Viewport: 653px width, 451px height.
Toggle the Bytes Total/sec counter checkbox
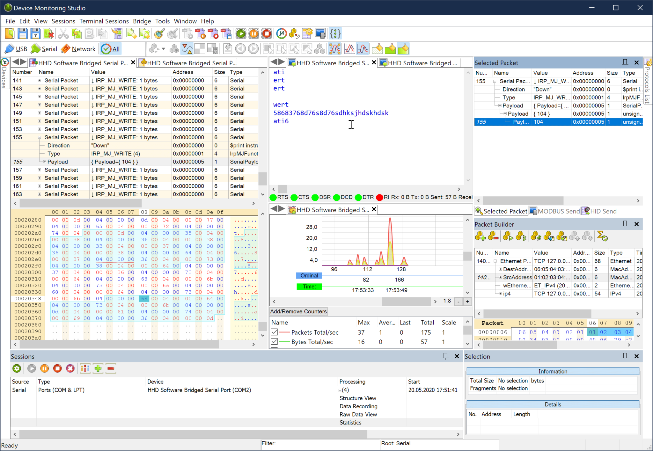pos(274,342)
